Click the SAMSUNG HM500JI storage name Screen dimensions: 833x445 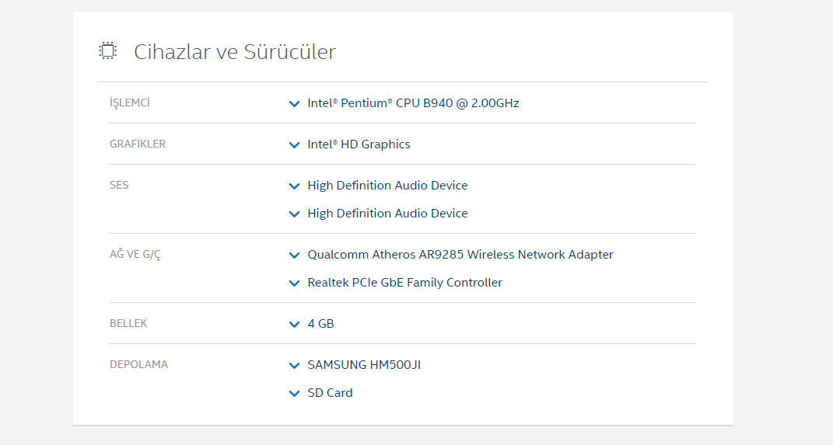point(364,364)
